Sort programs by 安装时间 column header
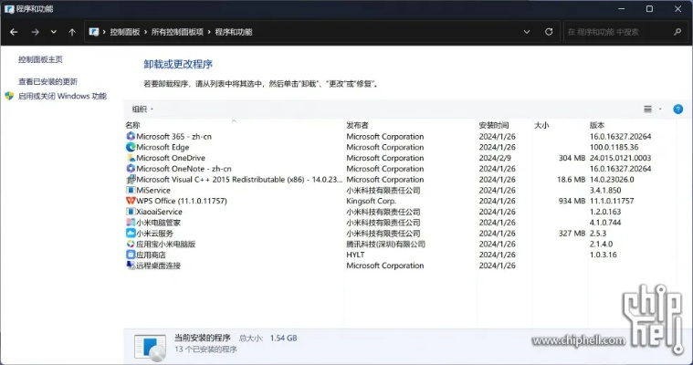 point(495,125)
